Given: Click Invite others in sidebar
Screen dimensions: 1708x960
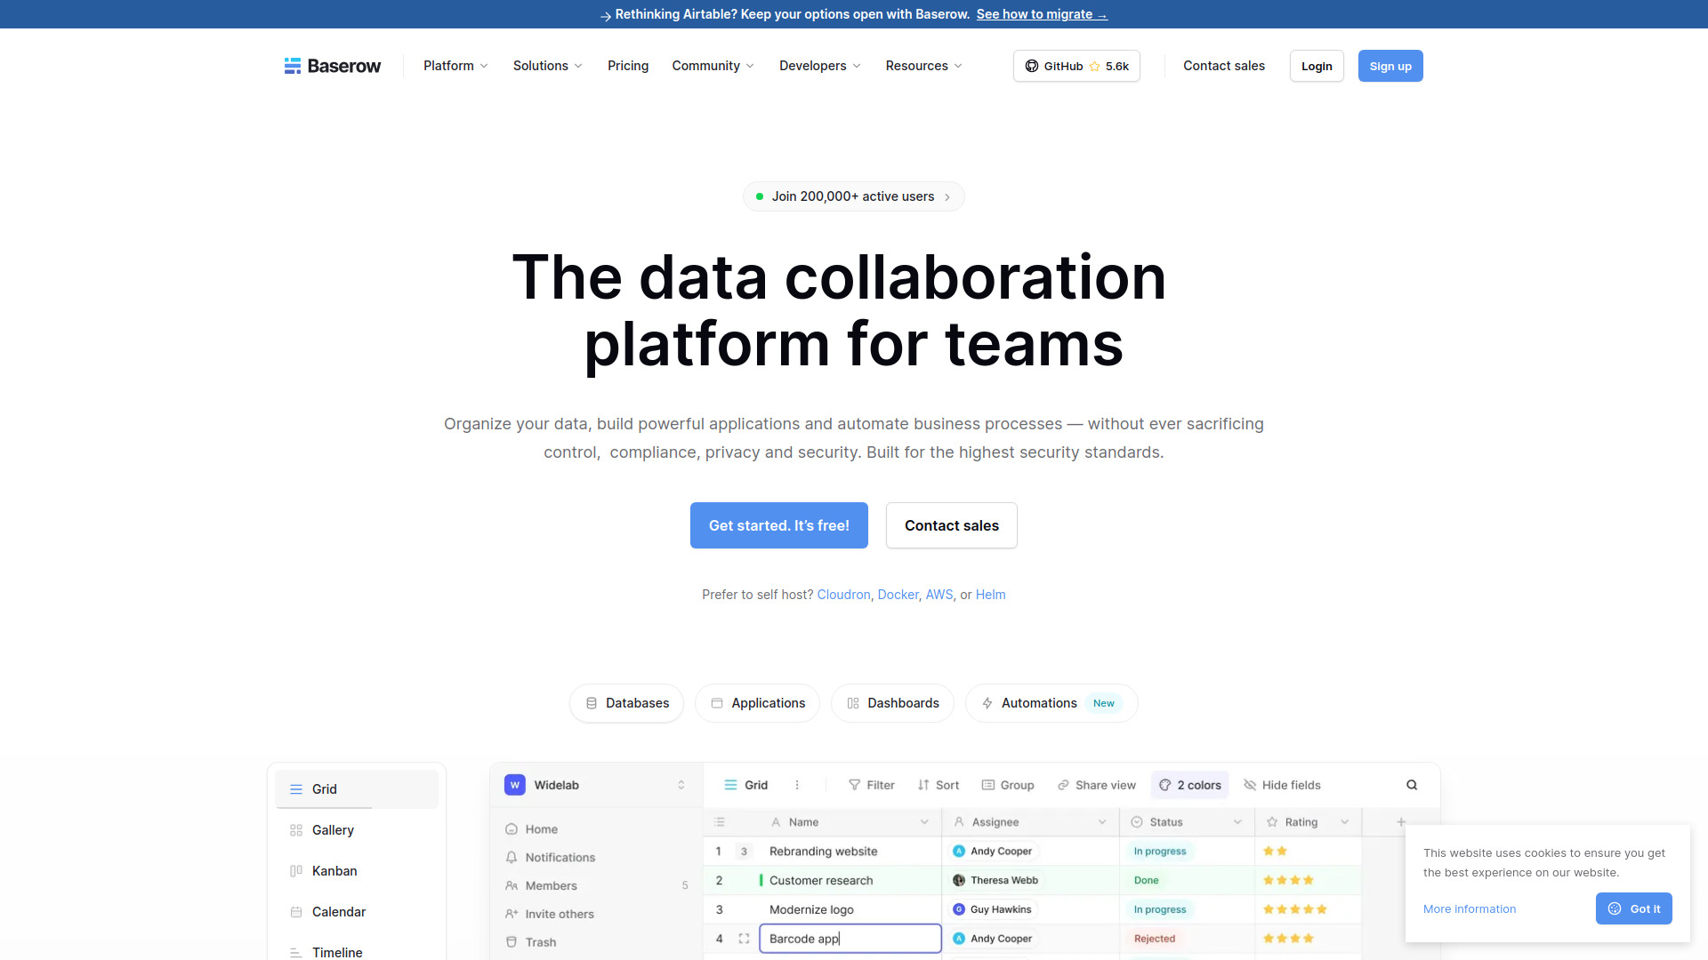Looking at the screenshot, I should tap(550, 915).
